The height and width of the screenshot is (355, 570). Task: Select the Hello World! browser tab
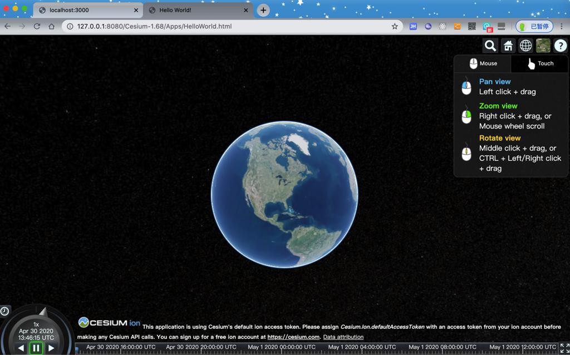198,10
